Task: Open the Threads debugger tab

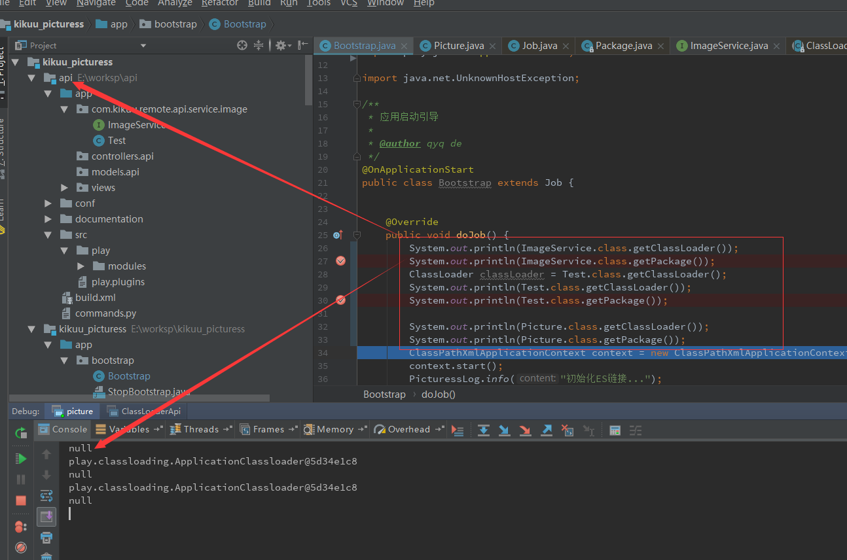Action: point(201,430)
